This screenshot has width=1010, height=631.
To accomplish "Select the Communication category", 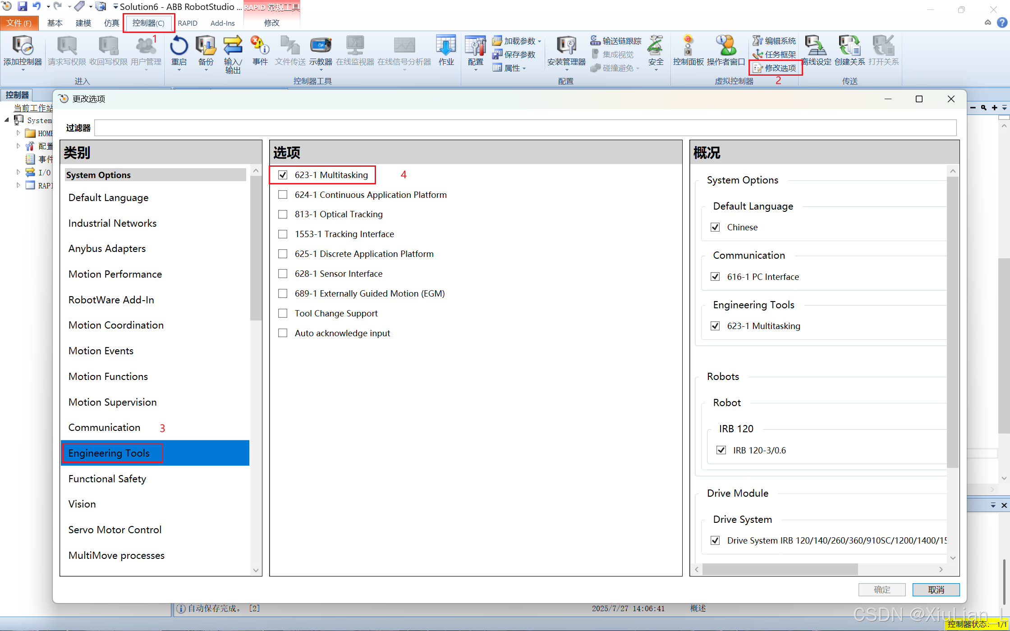I will click(x=155, y=427).
